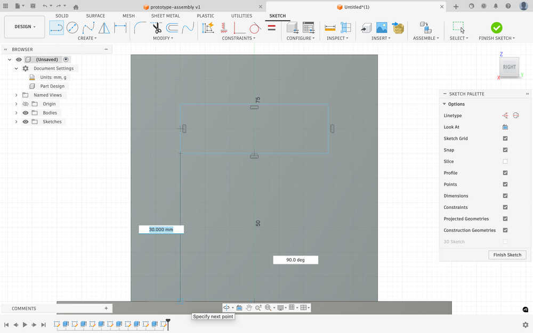Toggle the Dimensions checkbox
The width and height of the screenshot is (533, 333).
[x=505, y=196]
